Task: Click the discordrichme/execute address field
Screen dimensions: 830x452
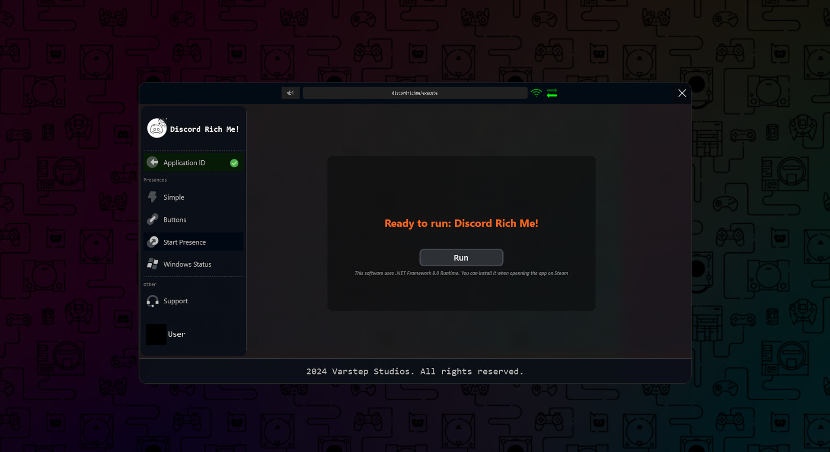Action: tap(415, 93)
